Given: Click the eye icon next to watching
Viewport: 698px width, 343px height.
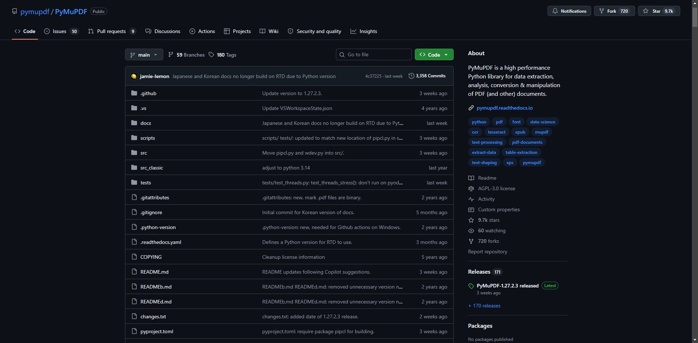Looking at the screenshot, I should click(471, 230).
